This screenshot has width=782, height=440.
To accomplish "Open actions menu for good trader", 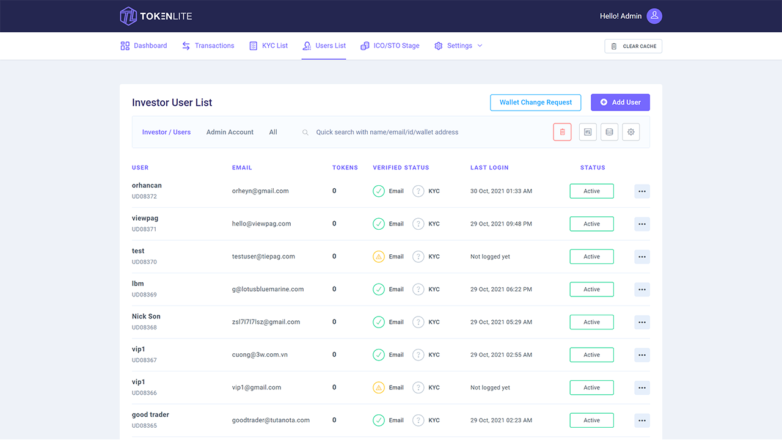I will [x=641, y=420].
